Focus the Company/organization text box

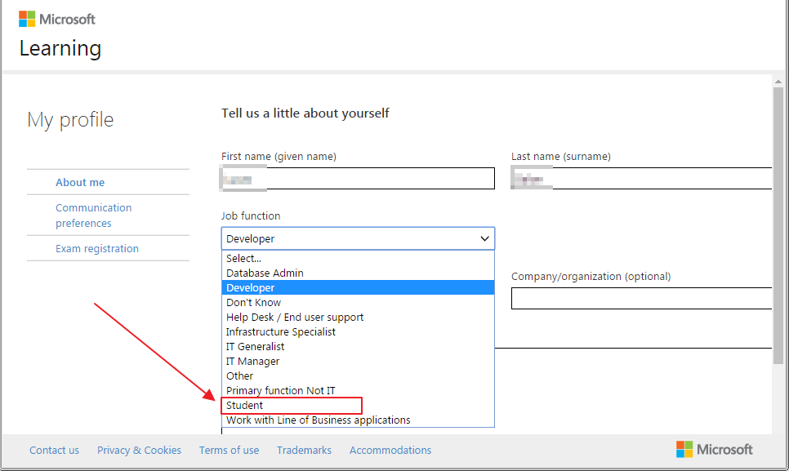(641, 299)
